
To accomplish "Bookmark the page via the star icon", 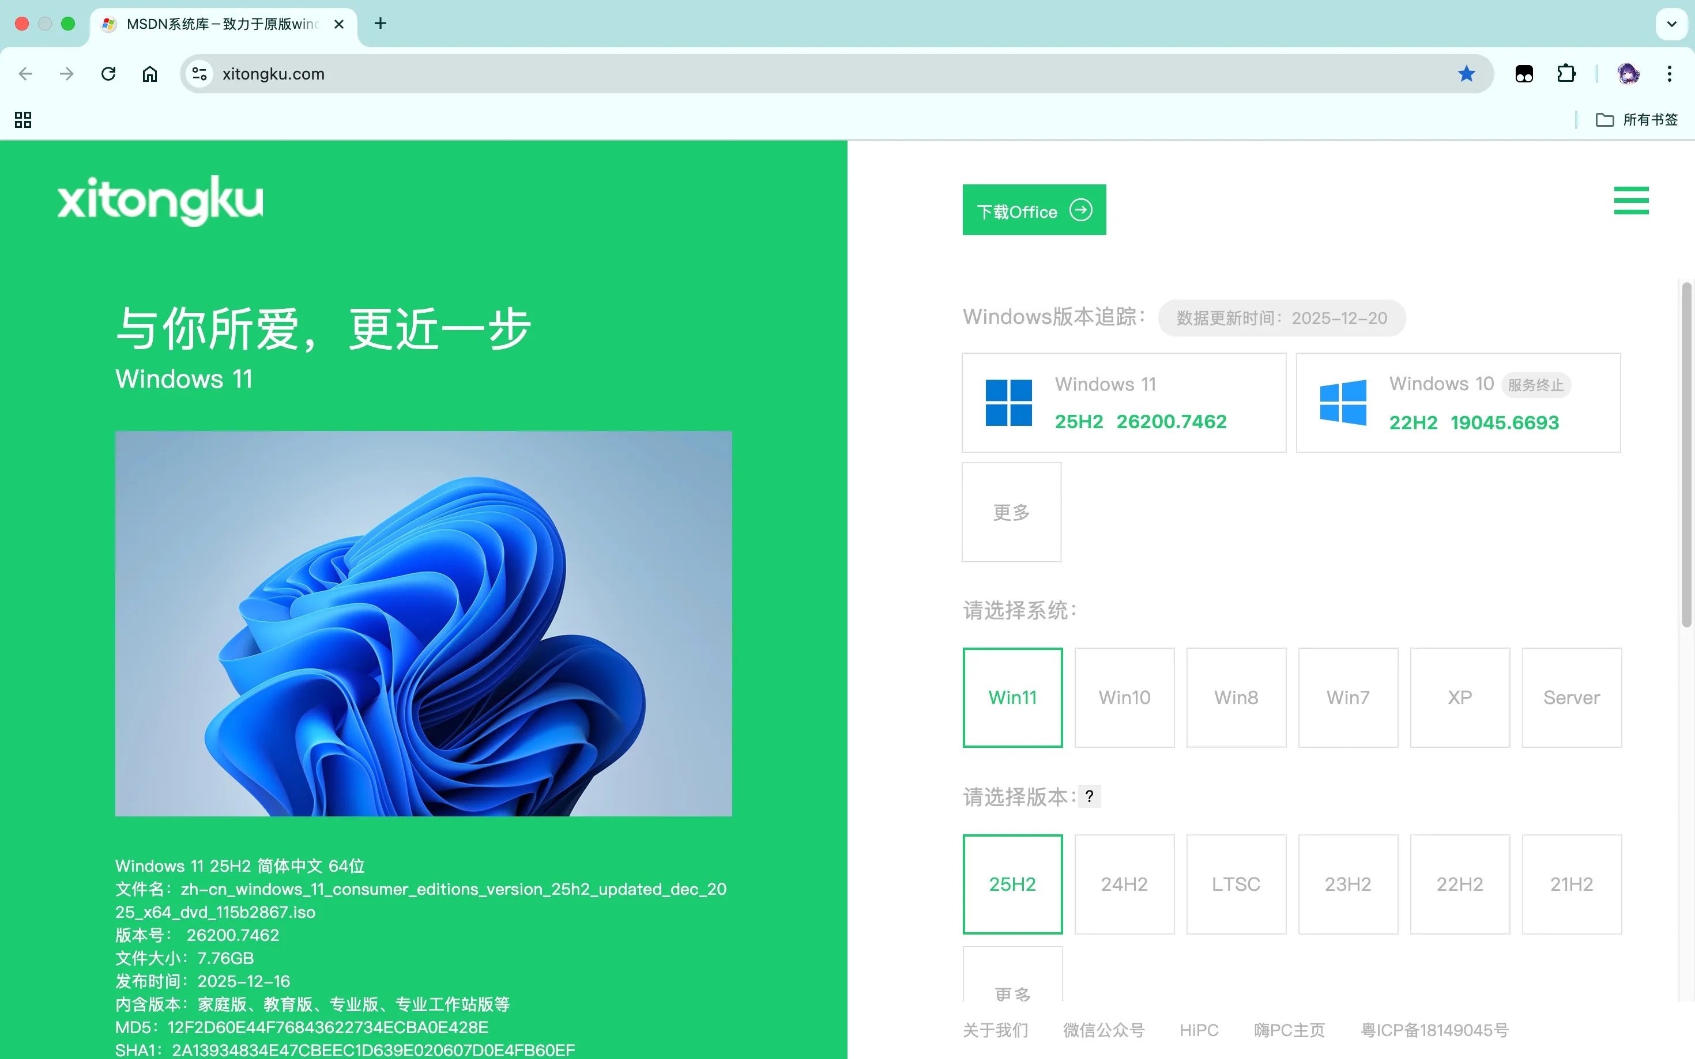I will [1467, 74].
